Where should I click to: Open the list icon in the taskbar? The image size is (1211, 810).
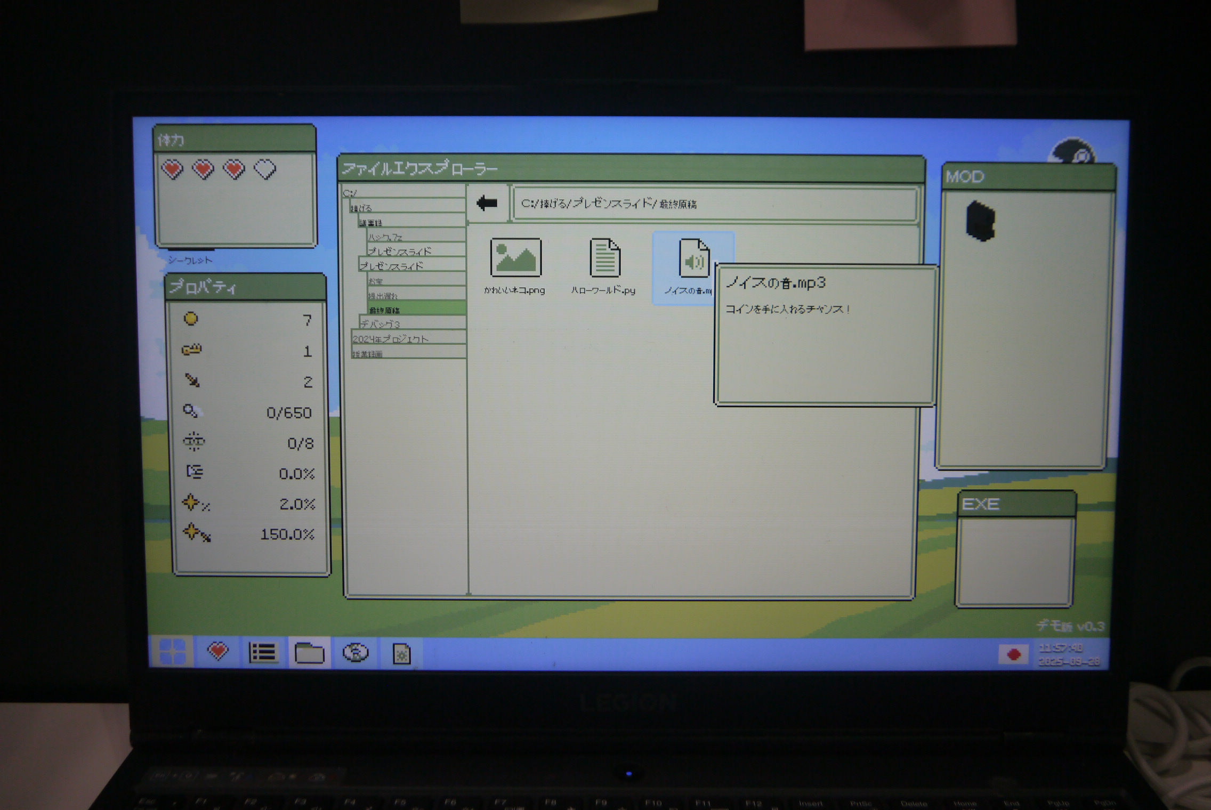point(263,653)
